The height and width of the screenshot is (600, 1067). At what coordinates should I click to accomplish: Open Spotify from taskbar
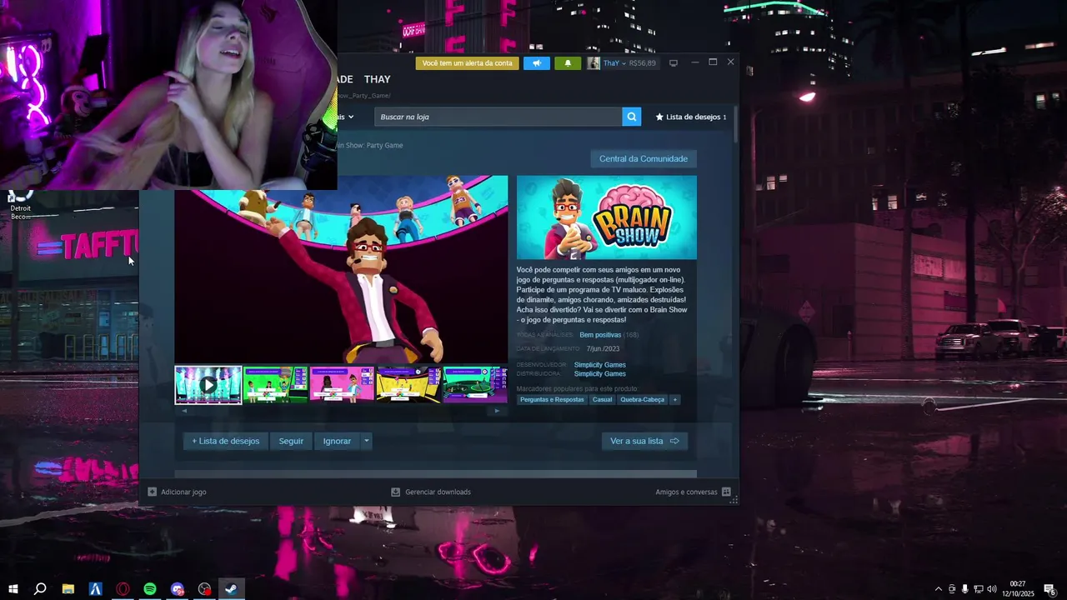(x=150, y=589)
